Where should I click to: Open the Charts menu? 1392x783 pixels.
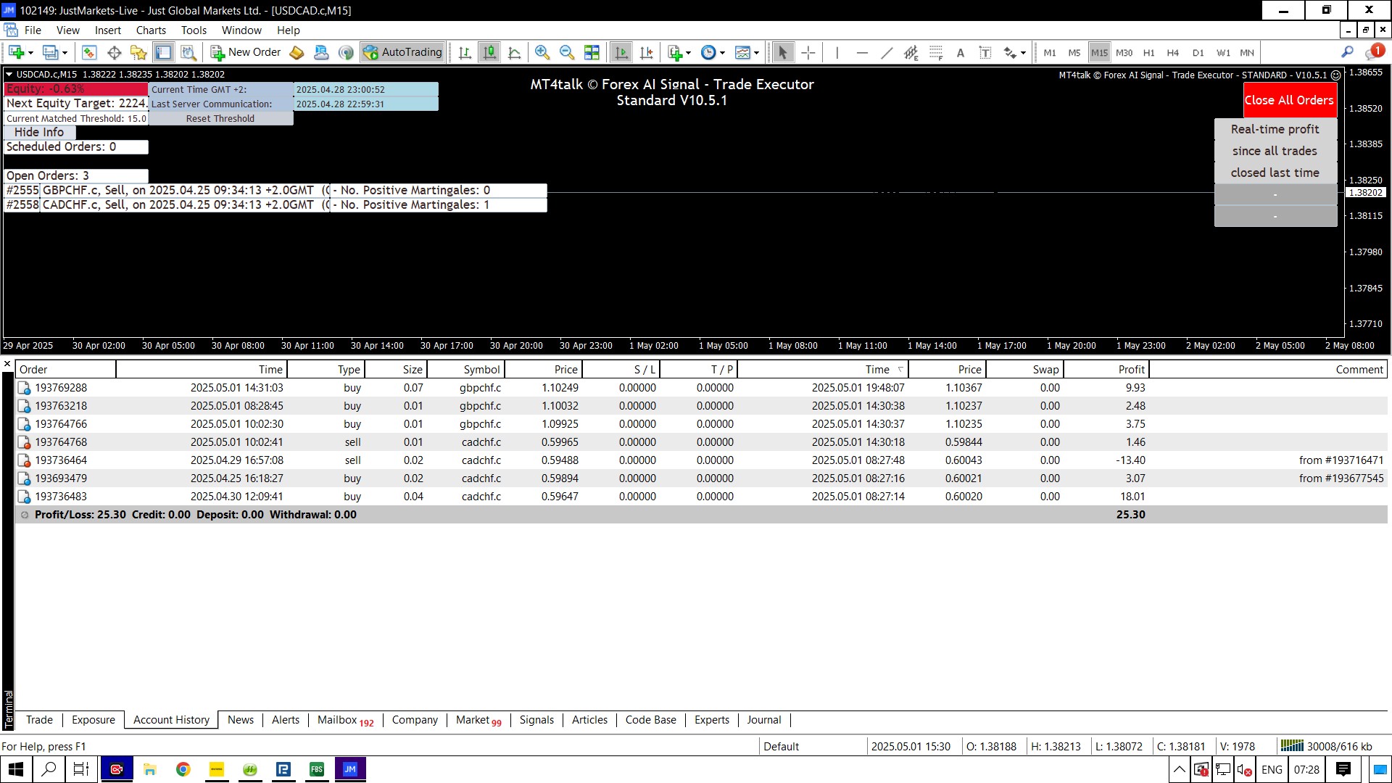pos(151,30)
